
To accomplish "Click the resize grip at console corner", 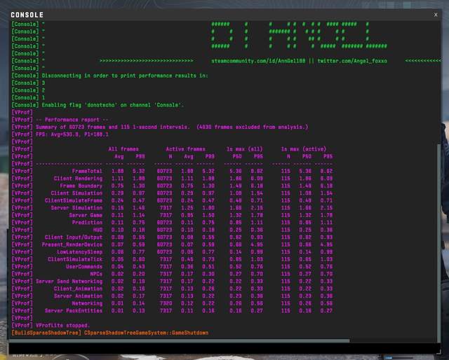I will pyautogui.click(x=439, y=352).
